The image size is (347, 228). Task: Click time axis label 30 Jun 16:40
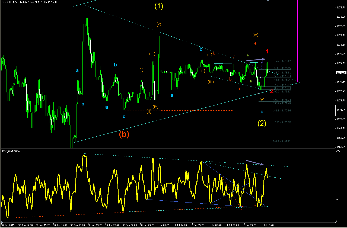pyautogui.click(x=60, y=225)
